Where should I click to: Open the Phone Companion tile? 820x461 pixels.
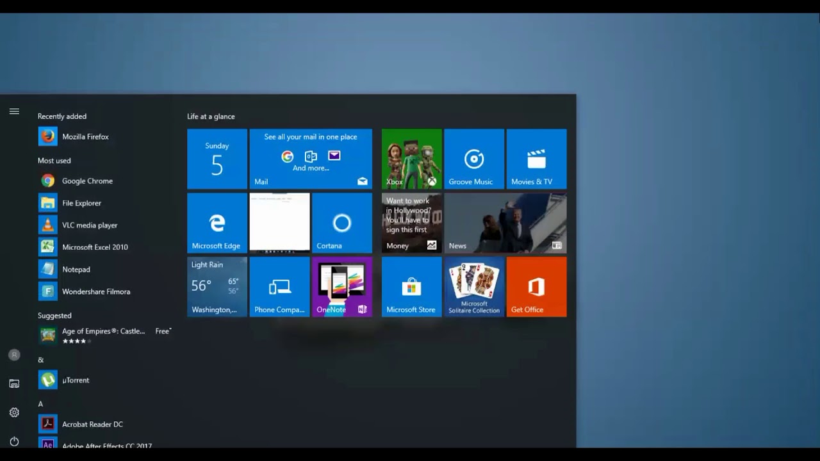tap(279, 287)
